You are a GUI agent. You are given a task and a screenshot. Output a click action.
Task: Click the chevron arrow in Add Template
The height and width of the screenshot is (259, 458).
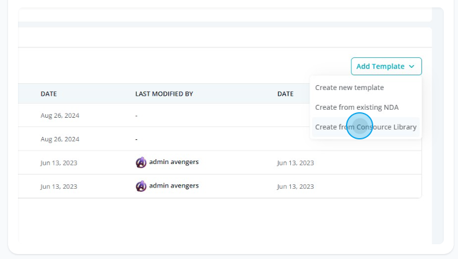coord(412,67)
